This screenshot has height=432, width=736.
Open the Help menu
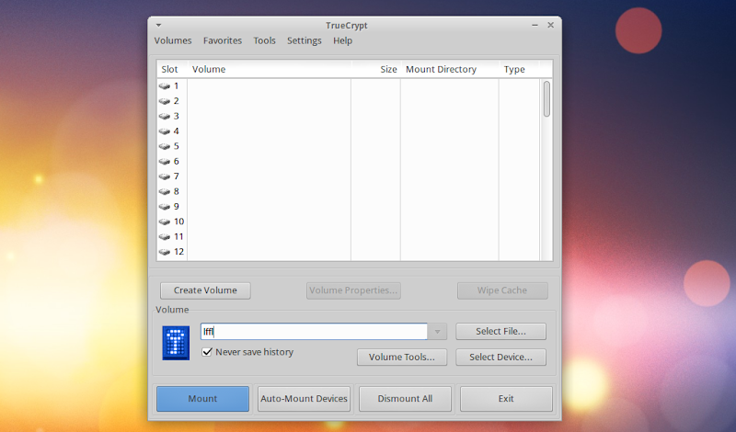tap(342, 40)
